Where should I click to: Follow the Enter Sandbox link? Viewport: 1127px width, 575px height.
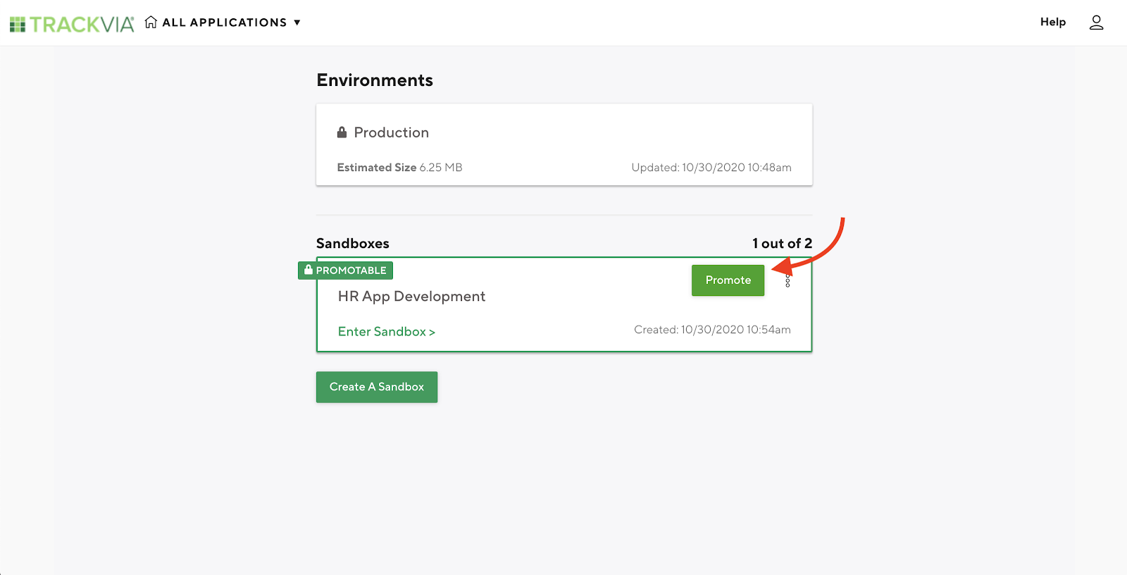click(x=386, y=332)
